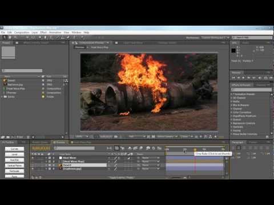This screenshot has width=274, height=205.
Task: Open Brainstorm from timeline header
Action: point(148,148)
